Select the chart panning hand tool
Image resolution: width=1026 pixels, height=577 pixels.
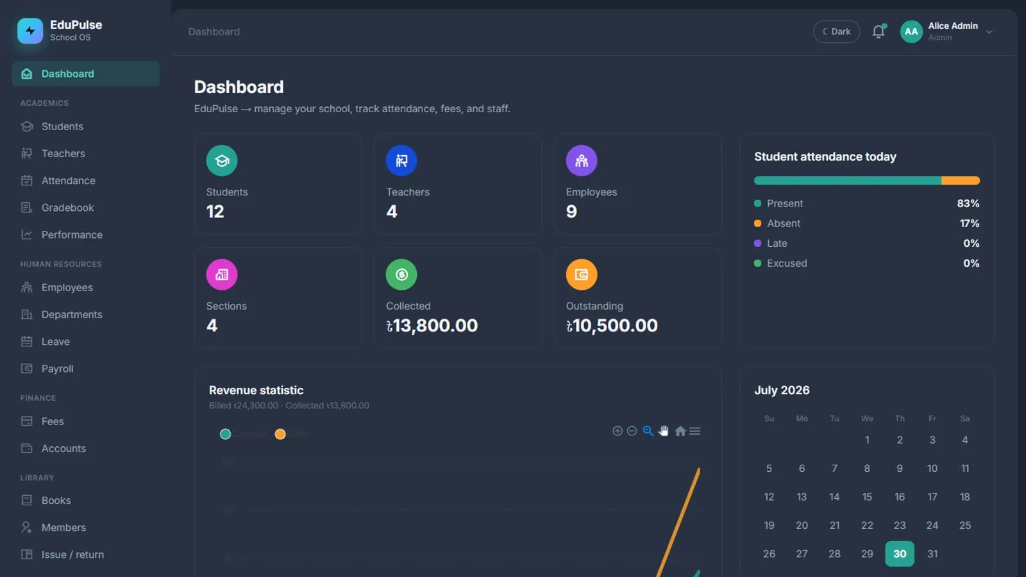664,431
